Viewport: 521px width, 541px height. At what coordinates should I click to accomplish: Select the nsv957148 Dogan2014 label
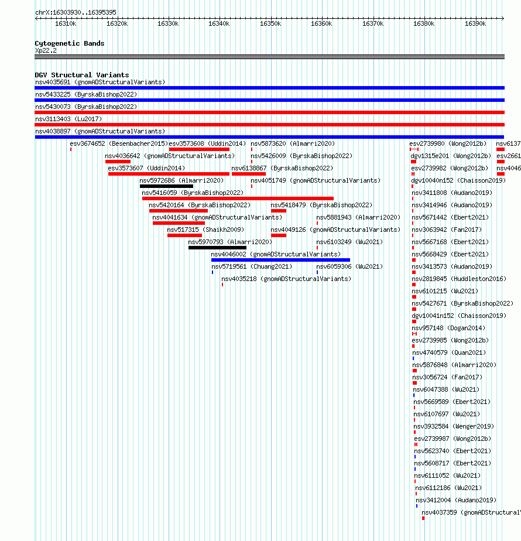pyautogui.click(x=448, y=328)
